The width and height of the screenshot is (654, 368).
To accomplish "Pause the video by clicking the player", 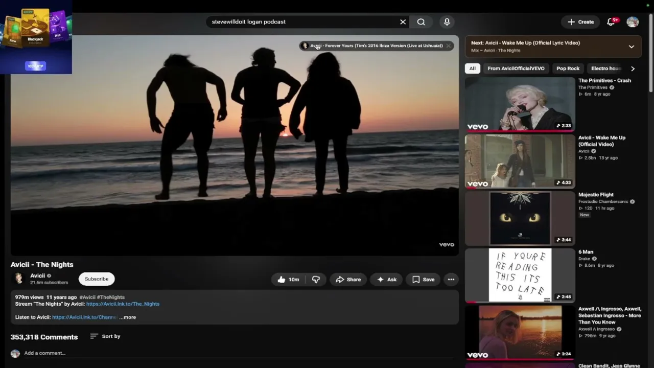I will coord(235,145).
